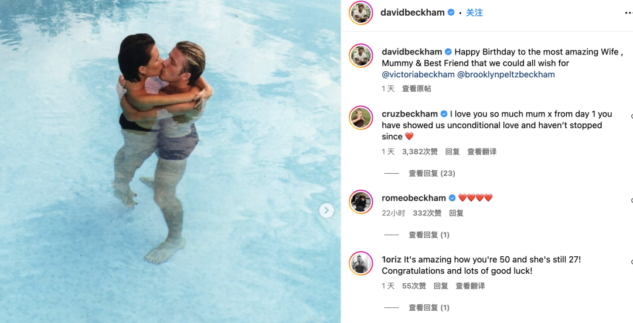Click the verified badge next to romeobeckham

tap(452, 198)
